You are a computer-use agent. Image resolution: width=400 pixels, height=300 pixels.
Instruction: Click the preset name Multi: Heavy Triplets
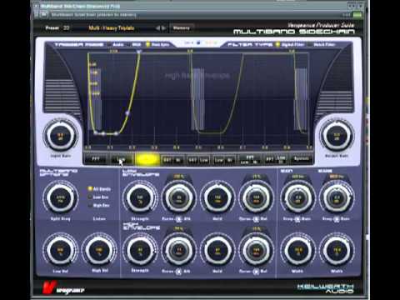click(x=112, y=28)
